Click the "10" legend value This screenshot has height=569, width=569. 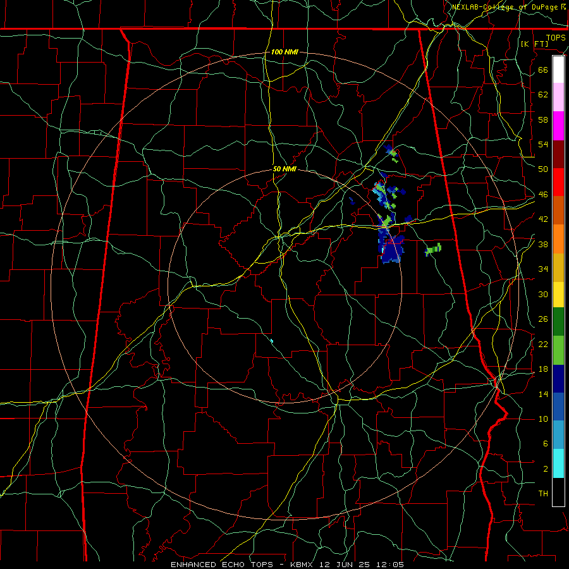click(543, 419)
